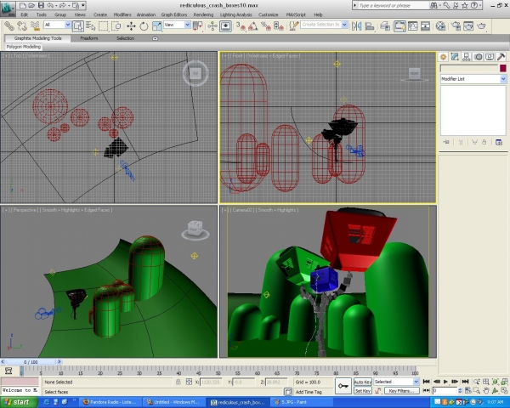Toggle Angle Snap

tap(253, 25)
